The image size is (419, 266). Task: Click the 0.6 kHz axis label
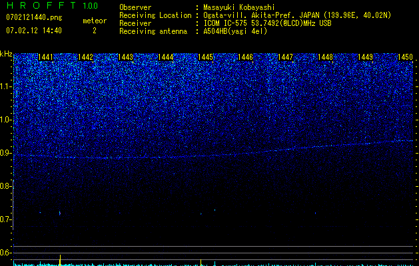pos(6,253)
